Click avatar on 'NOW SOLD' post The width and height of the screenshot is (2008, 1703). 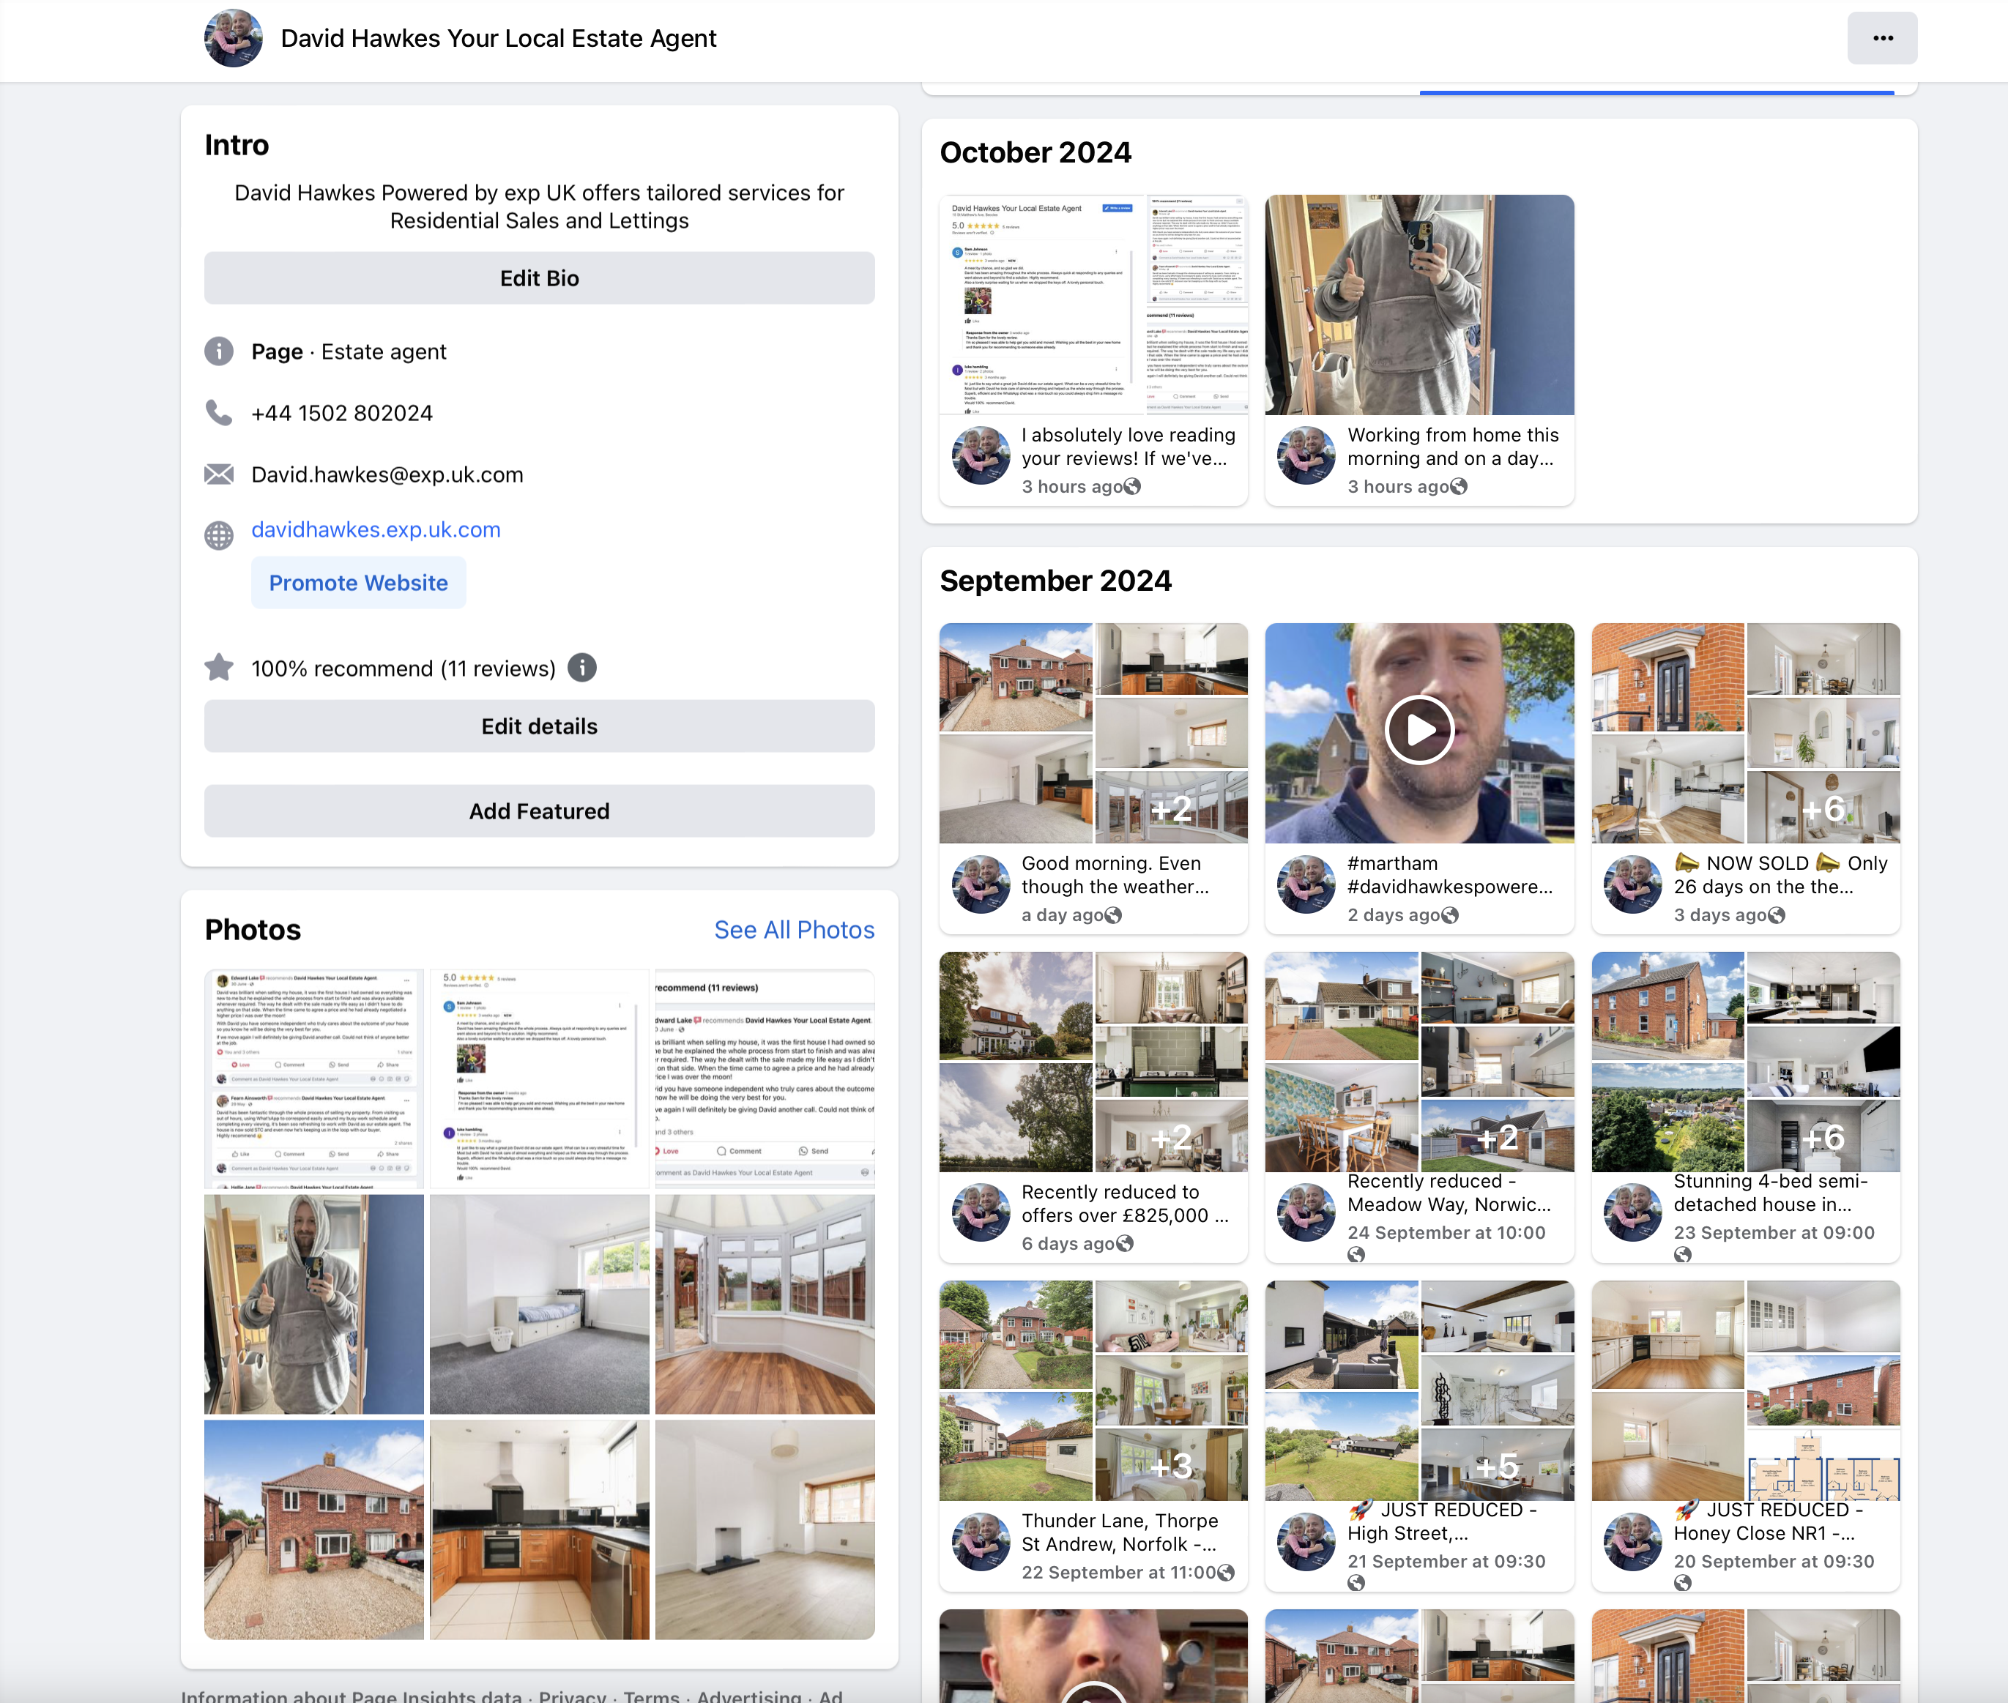click(x=1632, y=884)
